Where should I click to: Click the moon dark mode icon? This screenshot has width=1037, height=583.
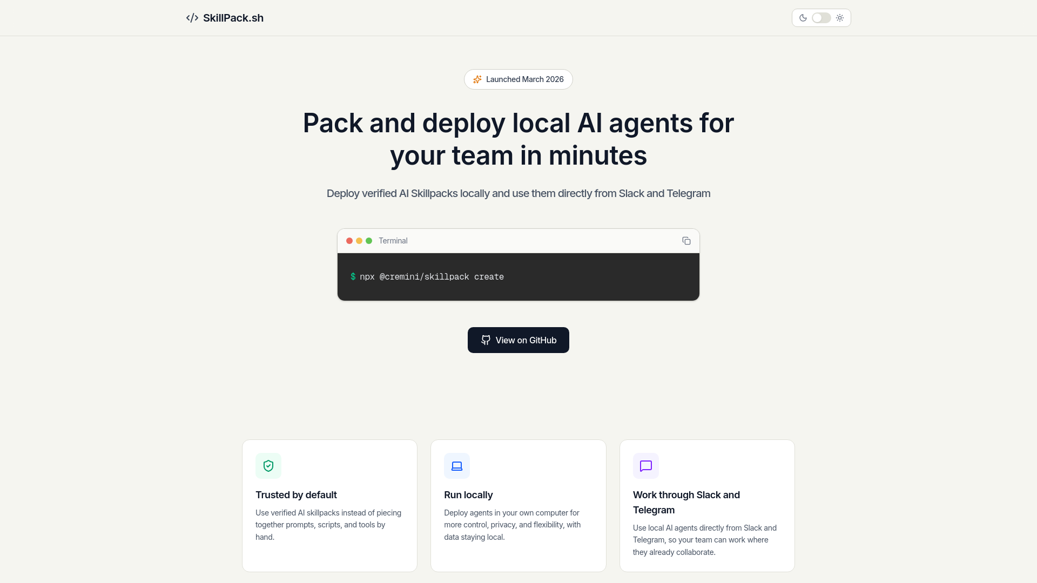click(803, 18)
